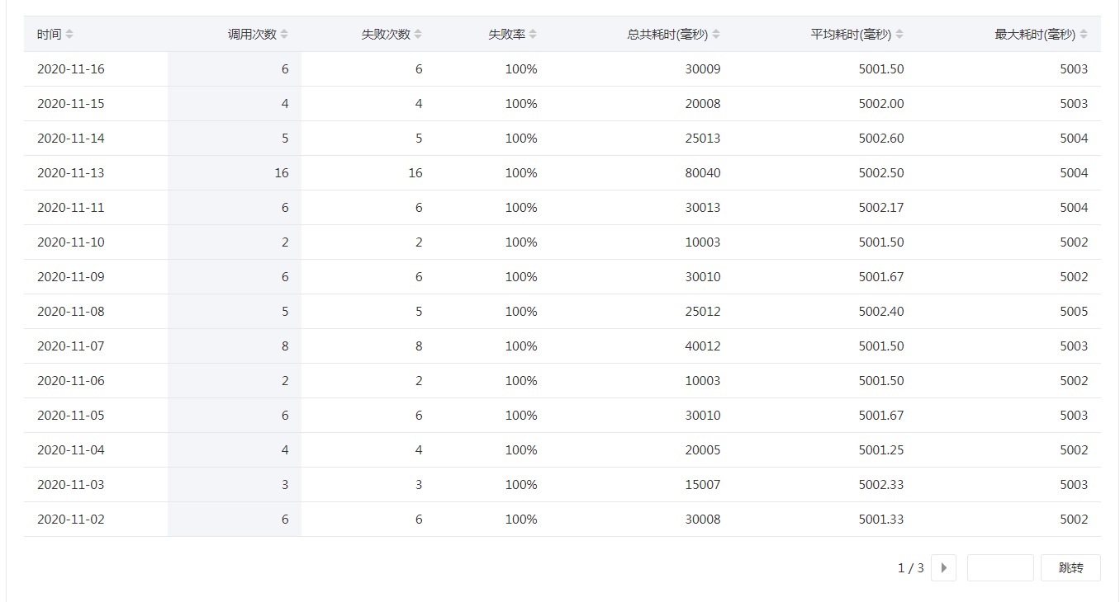Screen dimensions: 1120x602
Task: Go to next page arrow
Action: pos(943,567)
